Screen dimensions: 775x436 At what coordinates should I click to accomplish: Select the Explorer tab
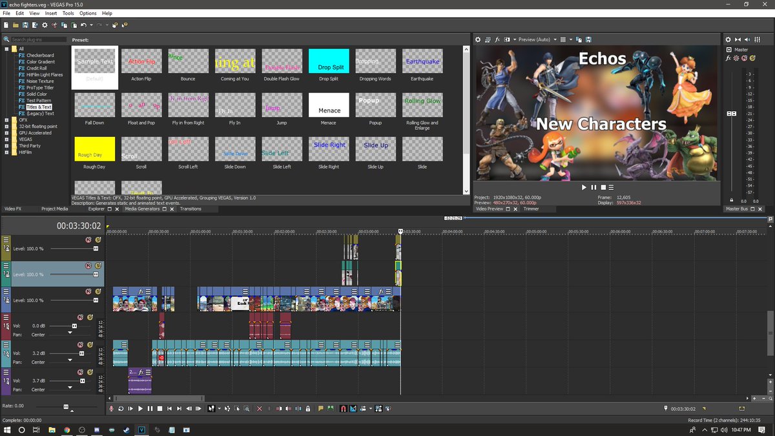[96, 209]
